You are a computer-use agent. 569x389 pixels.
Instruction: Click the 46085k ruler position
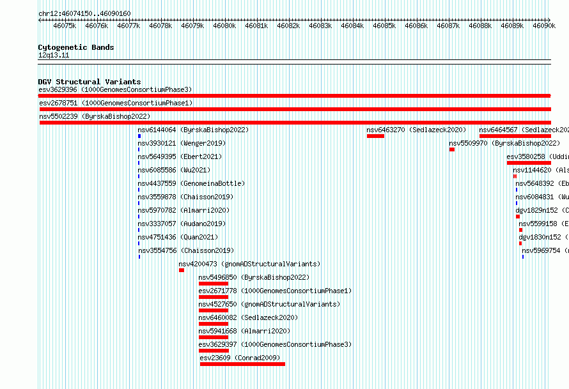click(384, 26)
